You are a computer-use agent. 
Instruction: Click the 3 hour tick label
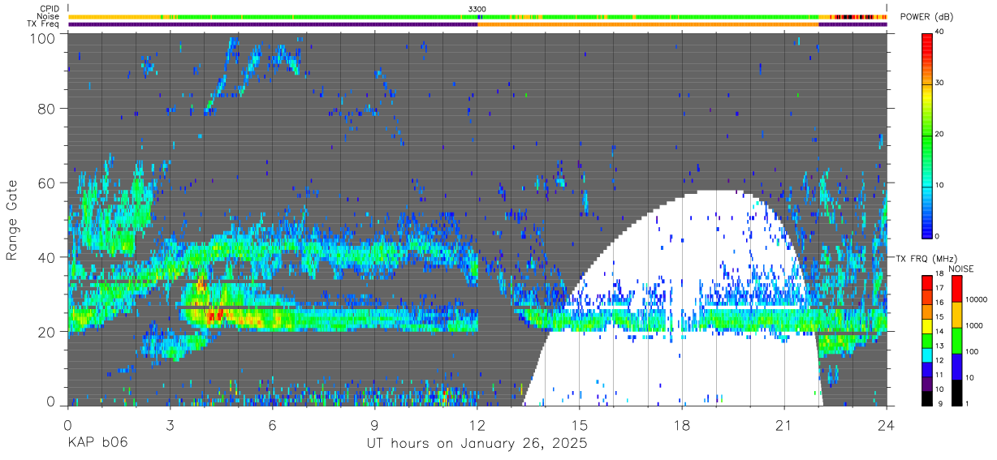coord(170,424)
